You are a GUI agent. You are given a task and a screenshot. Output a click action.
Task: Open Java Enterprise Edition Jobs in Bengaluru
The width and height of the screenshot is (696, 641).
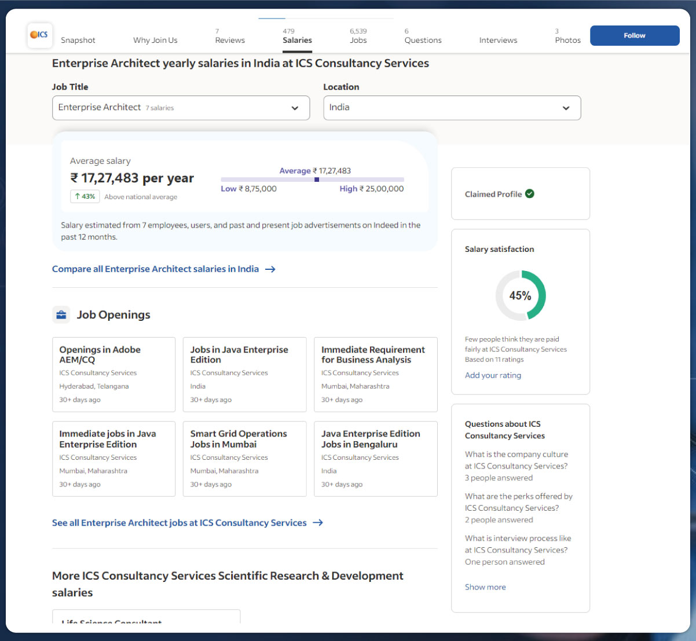pos(375,459)
